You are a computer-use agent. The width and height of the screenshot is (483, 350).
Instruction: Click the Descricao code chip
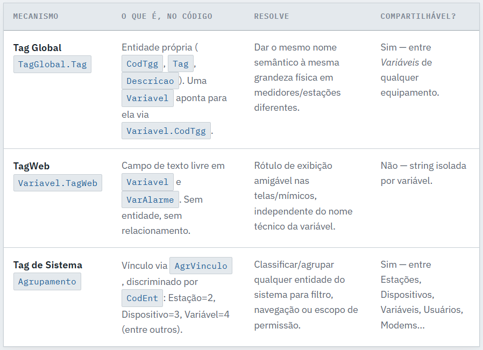[150, 81]
